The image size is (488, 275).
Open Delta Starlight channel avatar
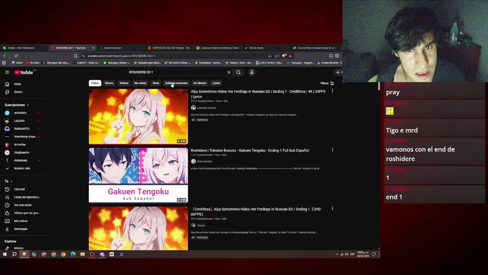(193, 161)
